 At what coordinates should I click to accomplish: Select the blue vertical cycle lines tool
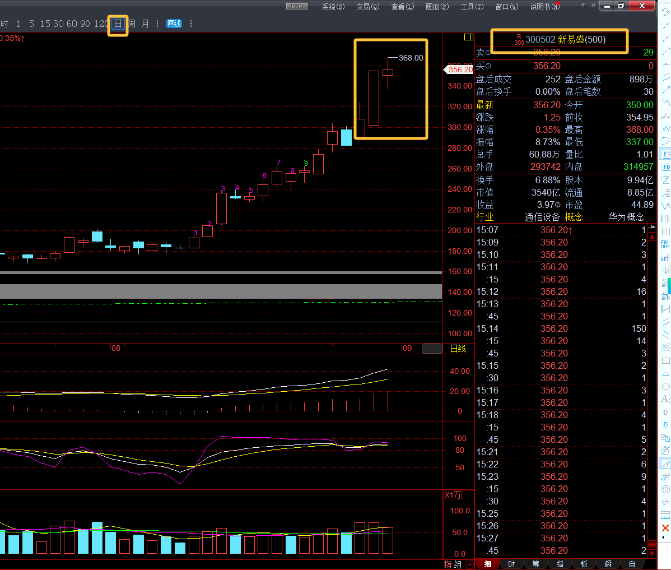point(665,219)
